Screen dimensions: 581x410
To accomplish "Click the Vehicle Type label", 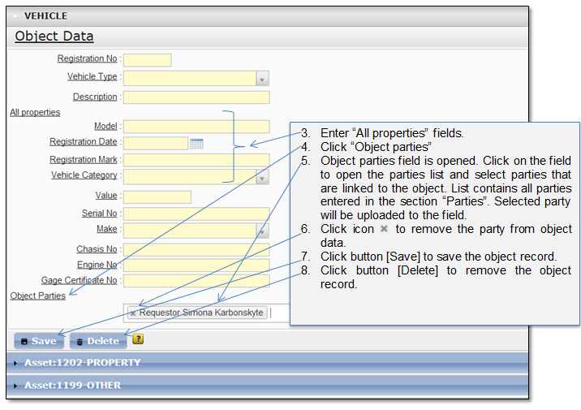I will [92, 76].
